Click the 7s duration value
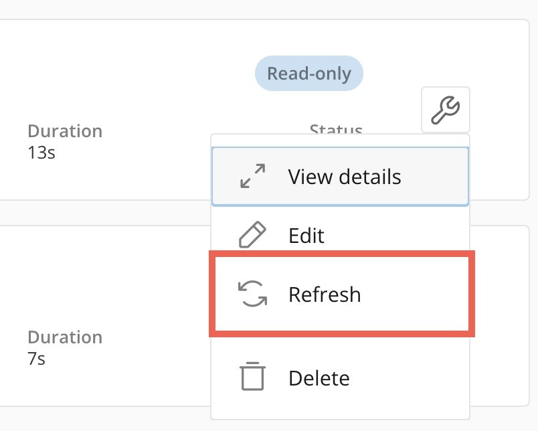 [x=36, y=359]
